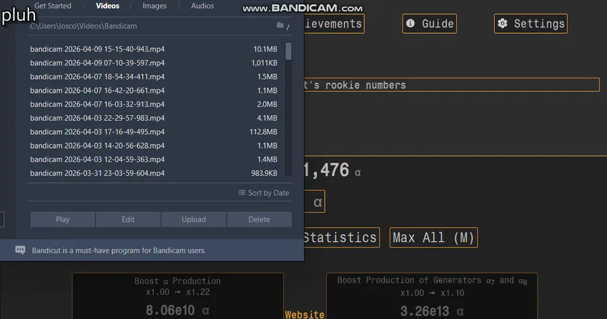
Task: Click the Play button in Bandicam
Action: pyautogui.click(x=63, y=219)
